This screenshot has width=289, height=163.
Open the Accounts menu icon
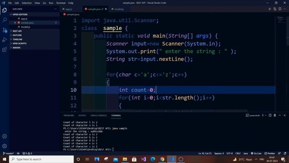tap(5, 136)
